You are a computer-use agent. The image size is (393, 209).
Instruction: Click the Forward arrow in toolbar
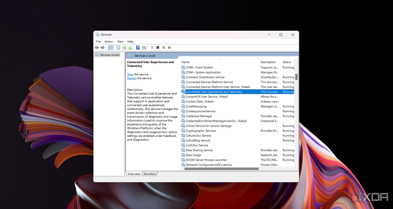102,48
